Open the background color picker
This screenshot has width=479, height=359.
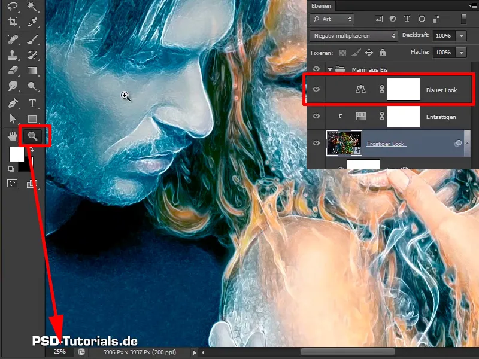click(x=29, y=166)
